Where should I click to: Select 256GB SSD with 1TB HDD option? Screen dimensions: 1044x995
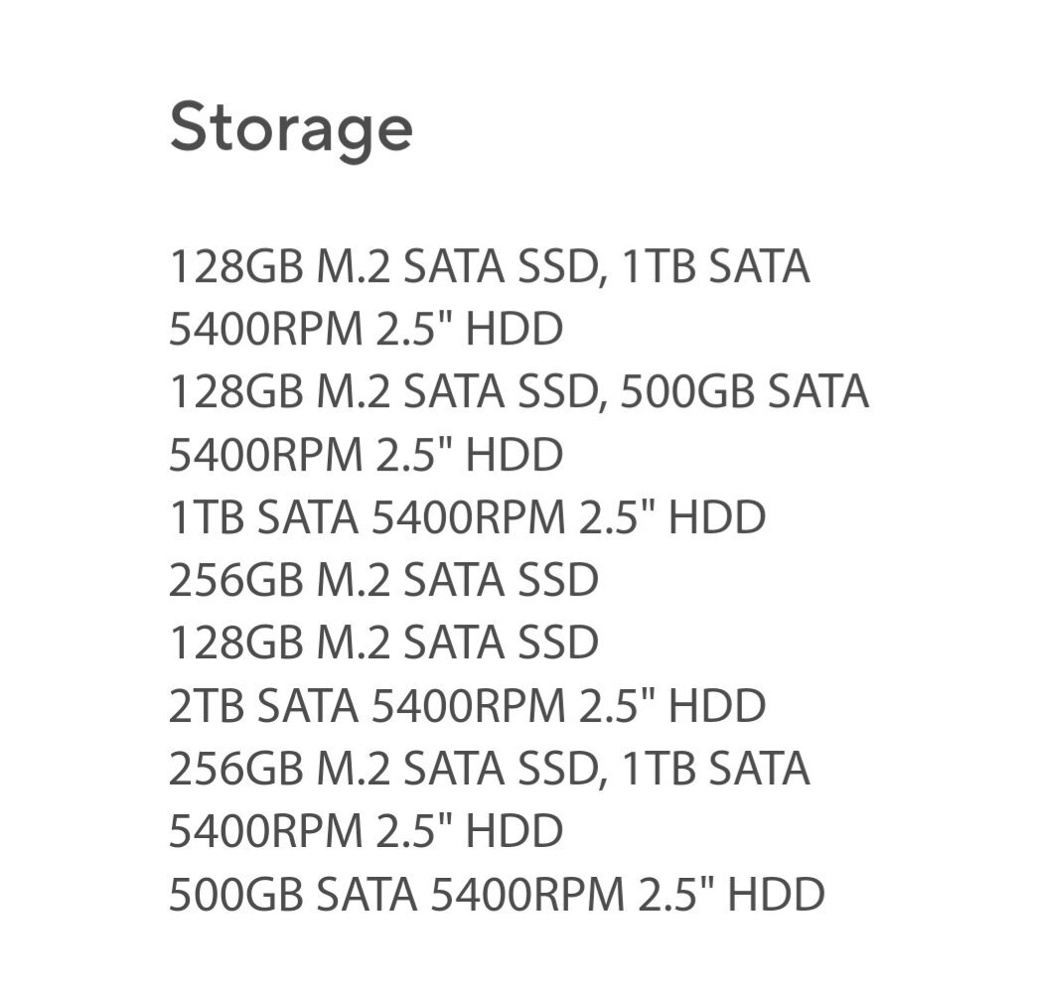click(x=489, y=768)
